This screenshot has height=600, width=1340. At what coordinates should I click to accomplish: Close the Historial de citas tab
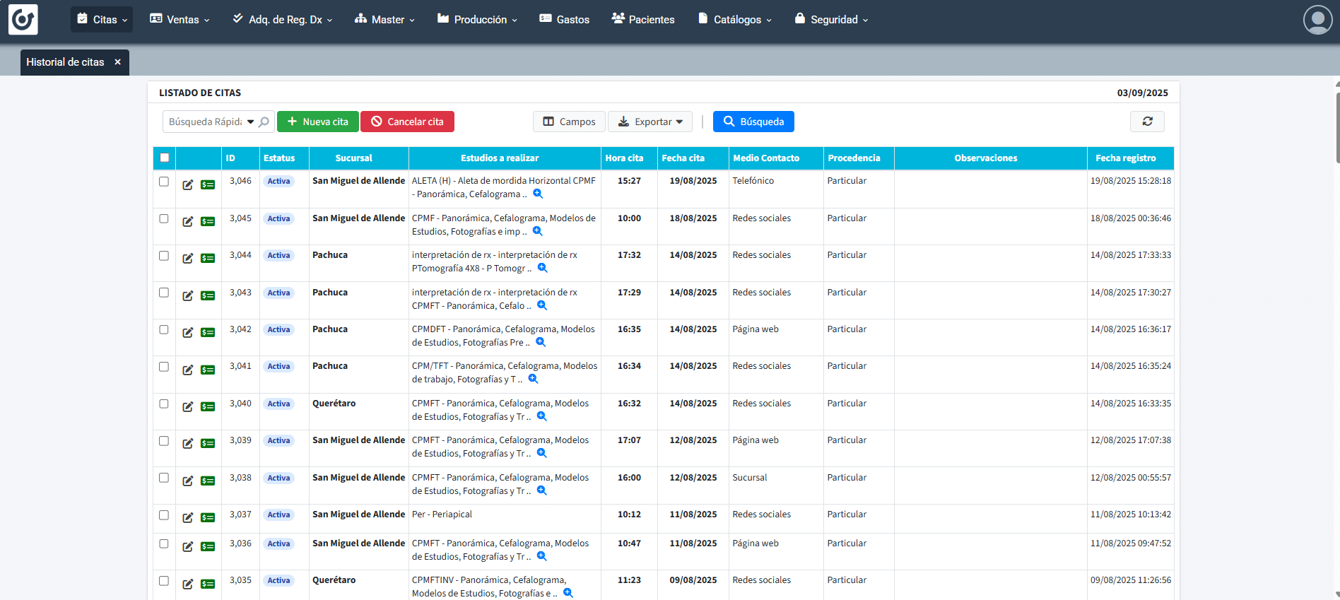click(x=117, y=62)
